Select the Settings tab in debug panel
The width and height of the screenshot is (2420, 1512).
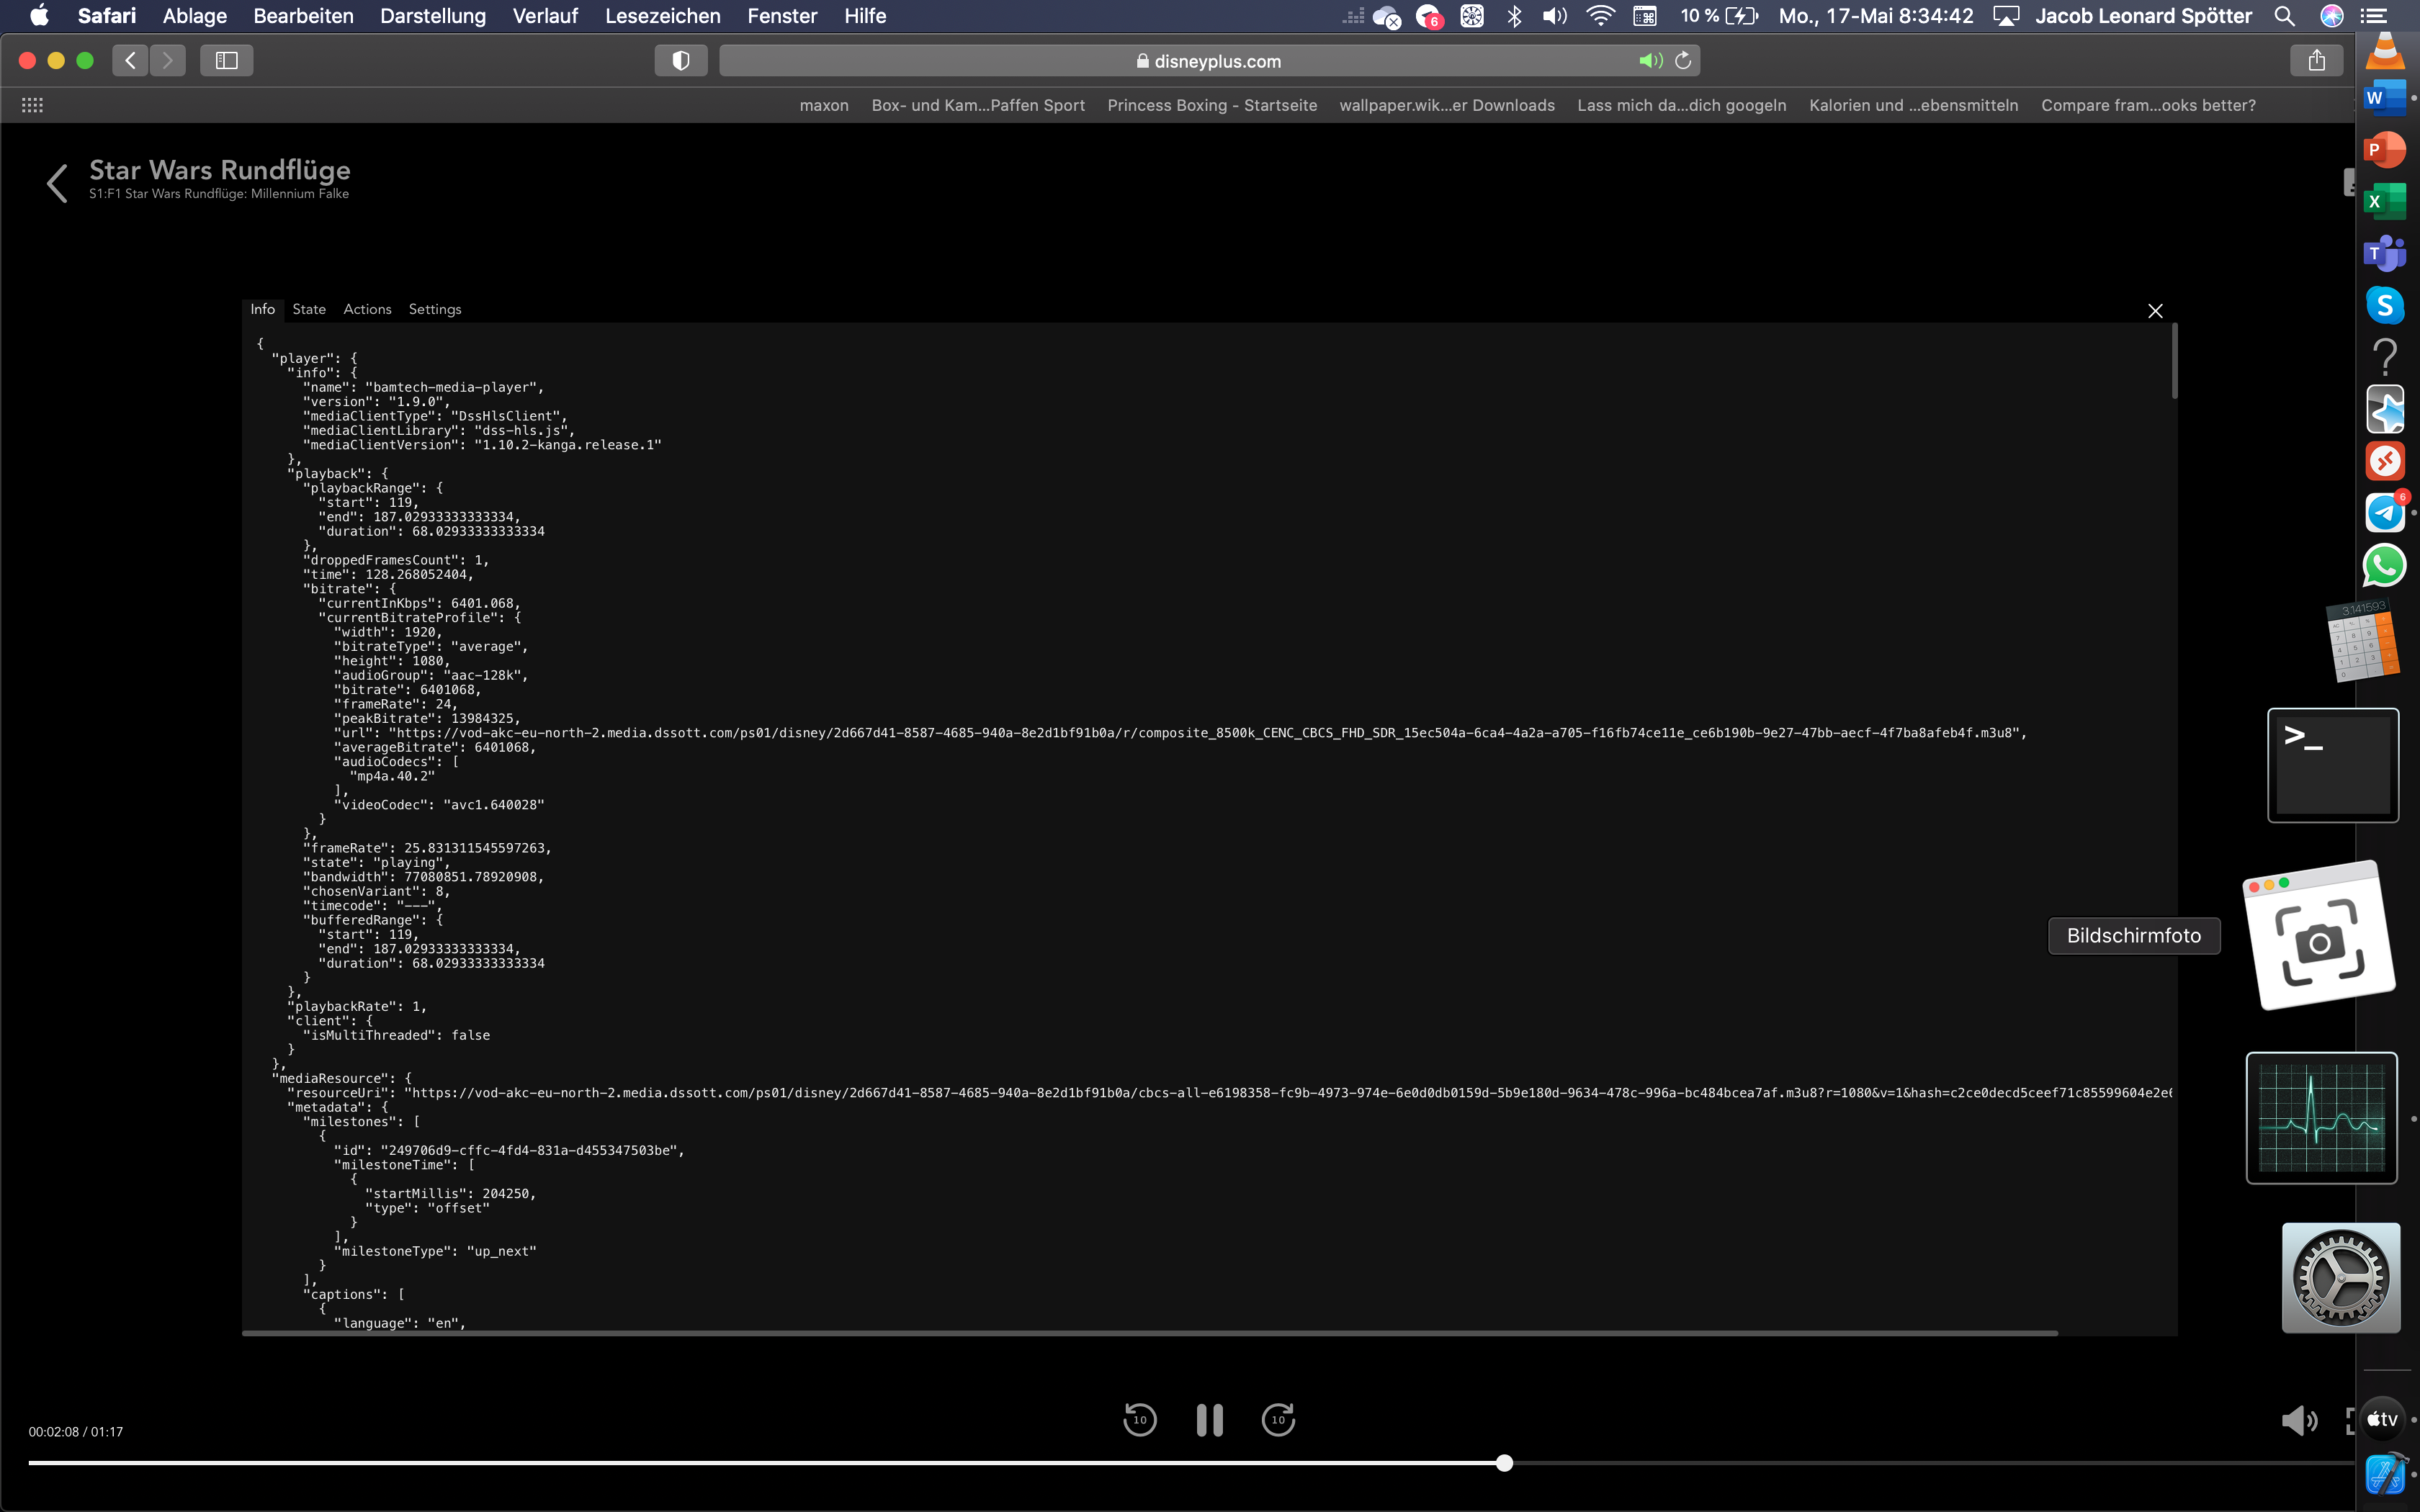click(x=434, y=309)
